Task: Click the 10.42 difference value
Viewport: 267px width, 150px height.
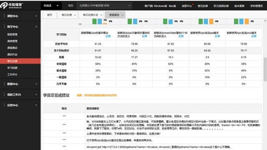Action: coord(98,57)
